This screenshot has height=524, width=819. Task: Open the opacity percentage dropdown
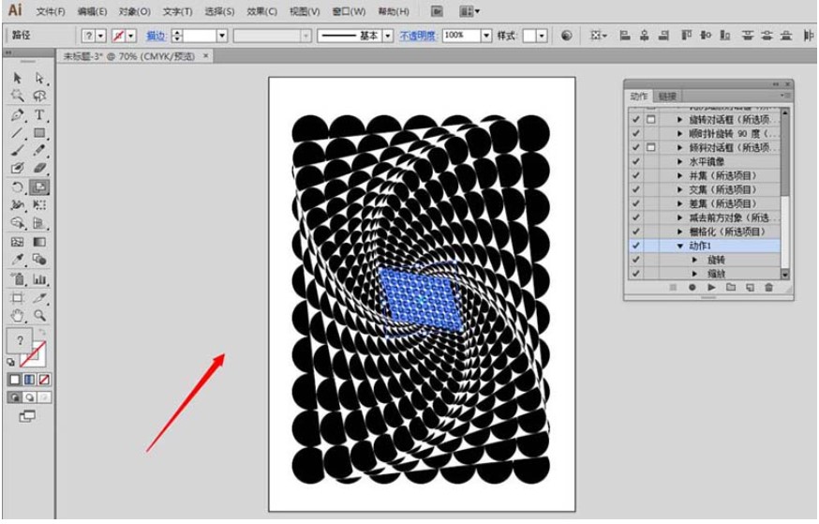coord(486,36)
